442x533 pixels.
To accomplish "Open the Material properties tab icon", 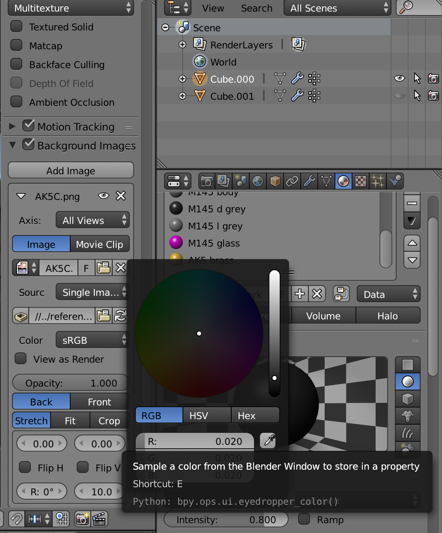I will [x=343, y=181].
